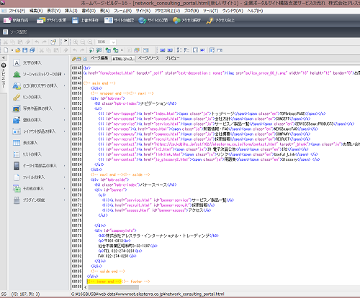Viewport: 360px width, 298px height.
Task: Expand ソーシャルネットワークの挿入 submenu arrow
Action: [x=65, y=75]
